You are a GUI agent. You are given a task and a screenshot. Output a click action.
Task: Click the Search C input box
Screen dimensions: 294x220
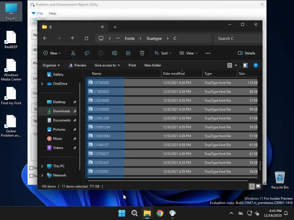pos(238,38)
